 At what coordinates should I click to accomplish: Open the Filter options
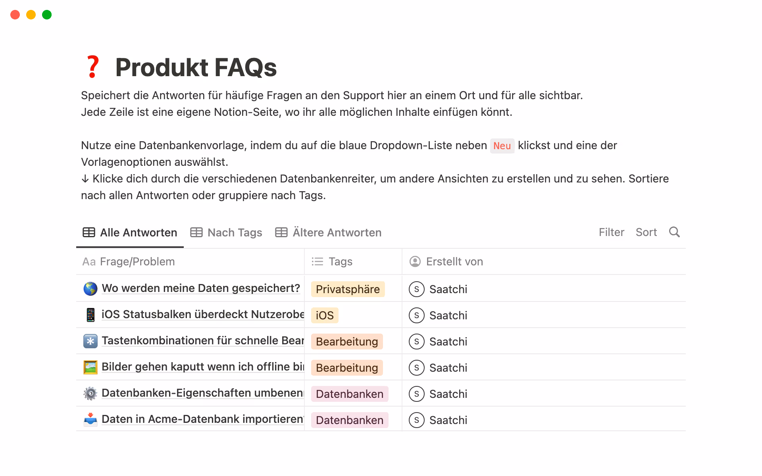point(611,232)
